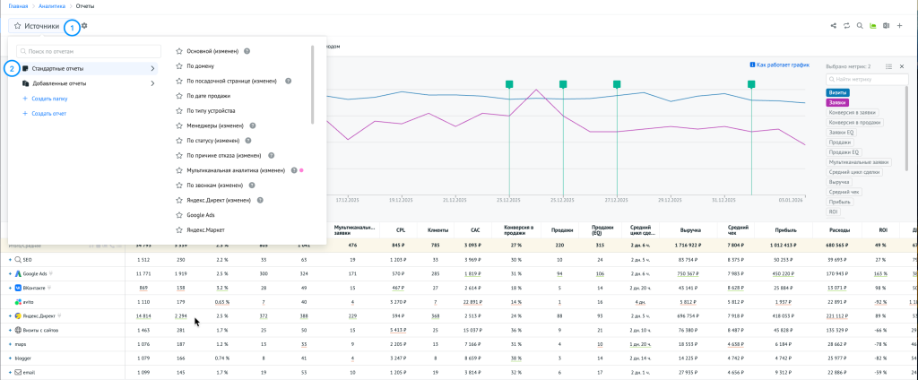Toggle the 'Заявки' metric on chart

pos(838,102)
